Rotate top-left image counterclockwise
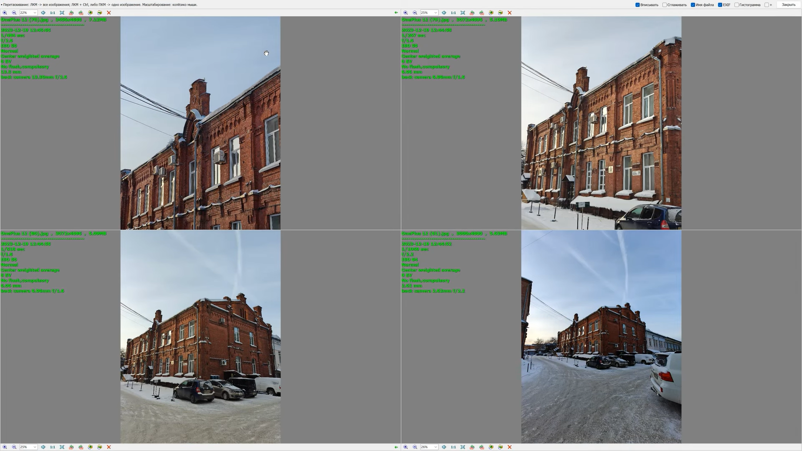The image size is (802, 451). click(x=71, y=13)
